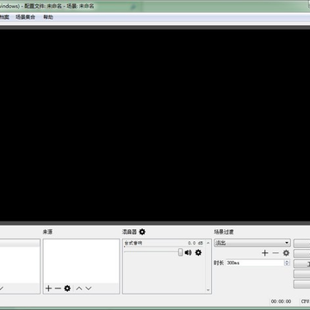Viewport: 310px width, 310px height.
Task: Click the 时长 duration spinner arrows
Action: (x=287, y=263)
